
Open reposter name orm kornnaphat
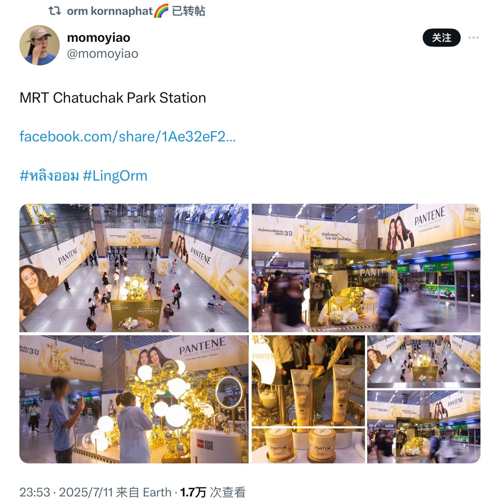[110, 11]
